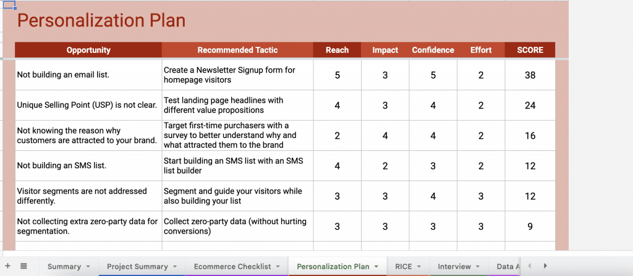Open the Interview tab dropdown arrow
Viewport: 633px width, 276px height.
(478, 267)
